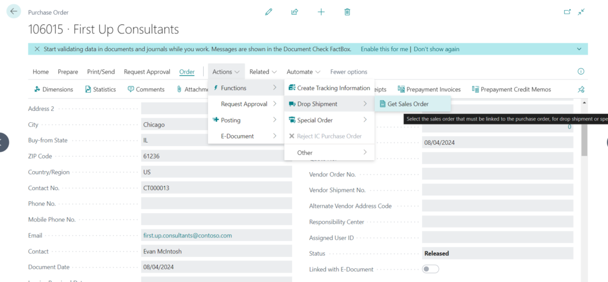Click Don't show again link
Image resolution: width=608 pixels, height=282 pixels.
[436, 49]
